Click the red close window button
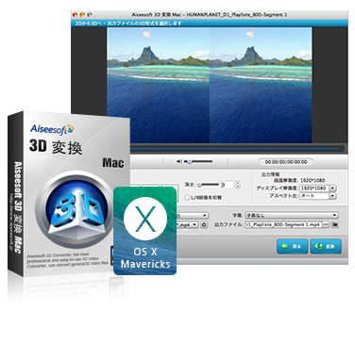The image size is (355, 344). [75, 14]
